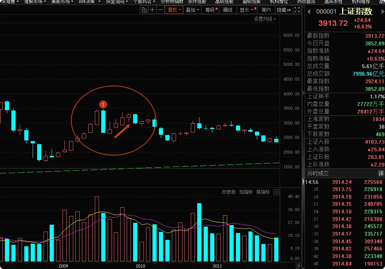
Task: Click 外盘总量 28412万手 row
Action: (x=345, y=112)
